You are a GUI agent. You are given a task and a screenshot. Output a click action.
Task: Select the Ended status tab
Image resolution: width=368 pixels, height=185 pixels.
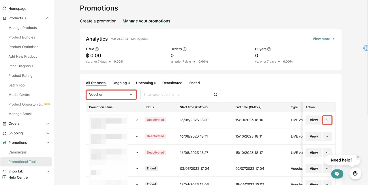pyautogui.click(x=194, y=83)
